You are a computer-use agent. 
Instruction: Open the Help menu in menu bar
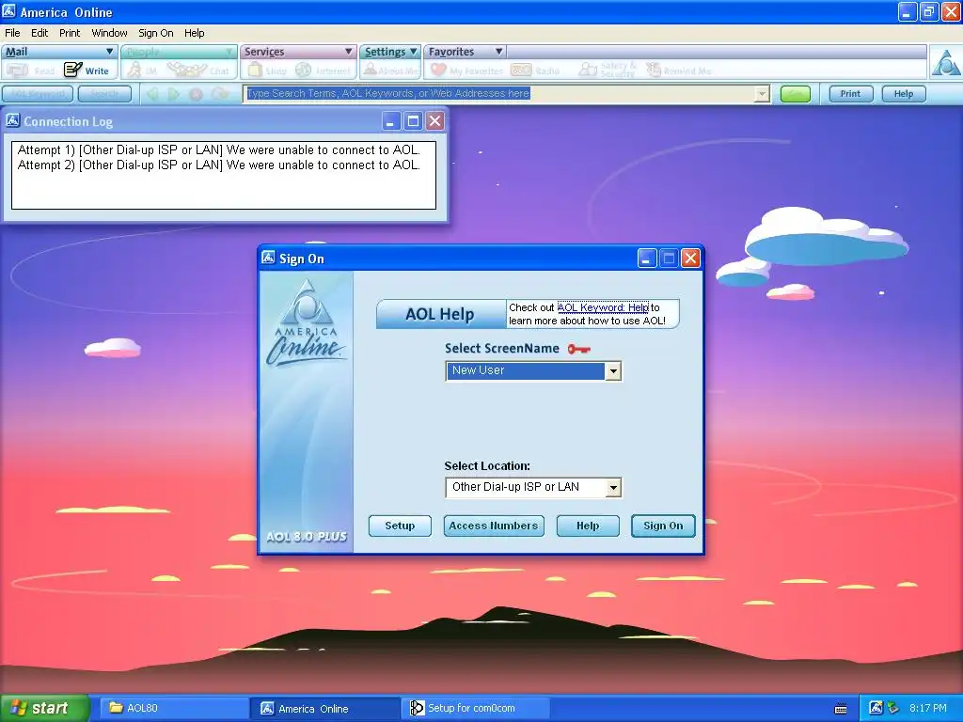[x=194, y=33]
